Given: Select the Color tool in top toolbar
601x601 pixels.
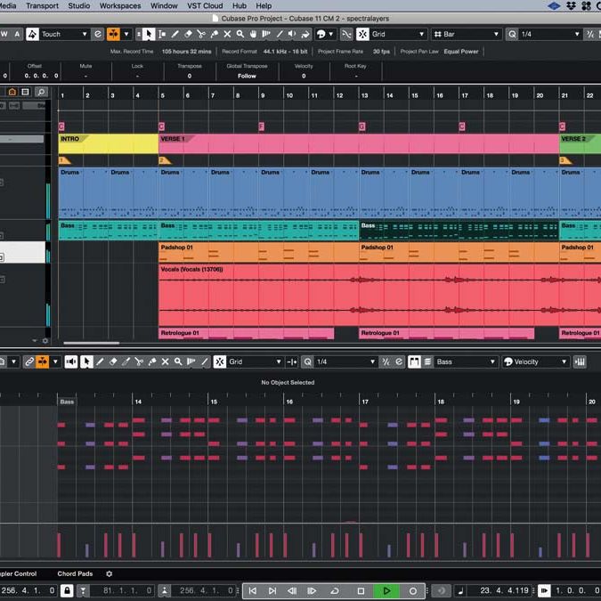Looking at the screenshot, I should tap(305, 34).
